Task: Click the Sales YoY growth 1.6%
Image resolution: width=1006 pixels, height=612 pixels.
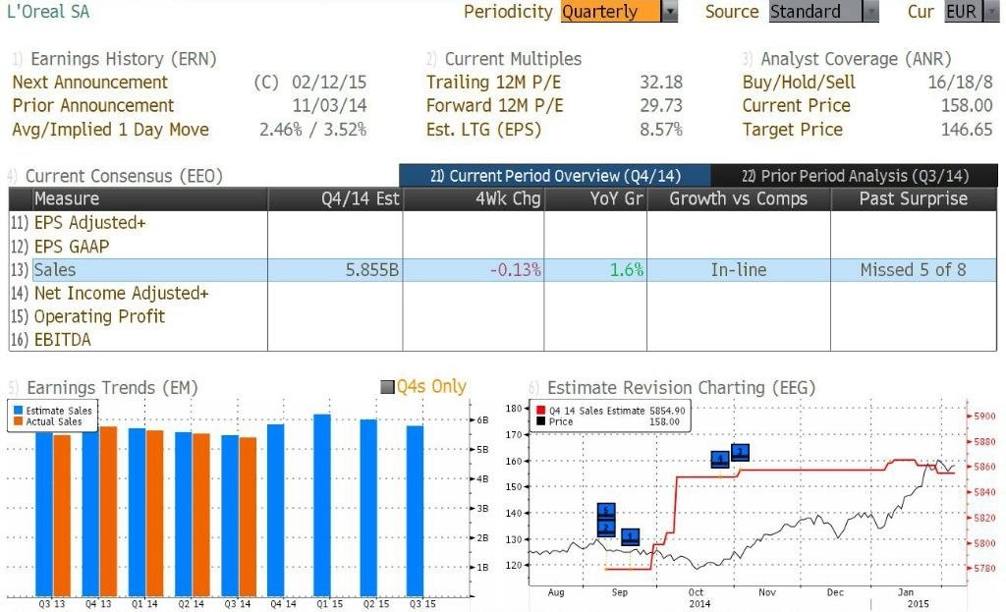Action: point(627,270)
